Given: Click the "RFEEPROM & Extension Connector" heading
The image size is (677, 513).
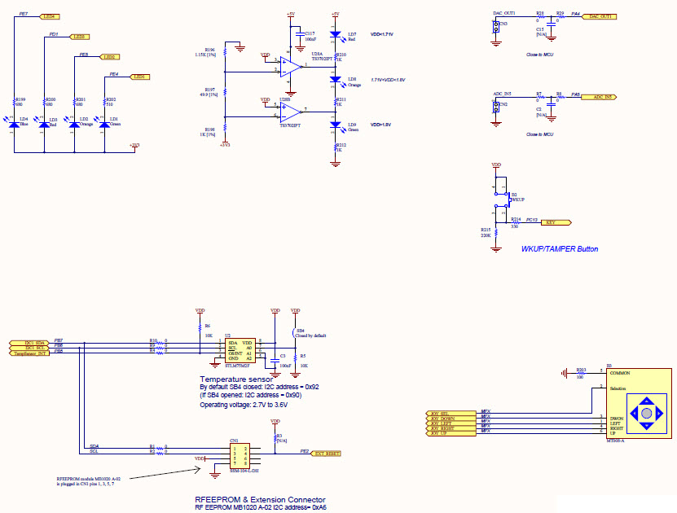Looking at the screenshot, I should click(x=260, y=499).
